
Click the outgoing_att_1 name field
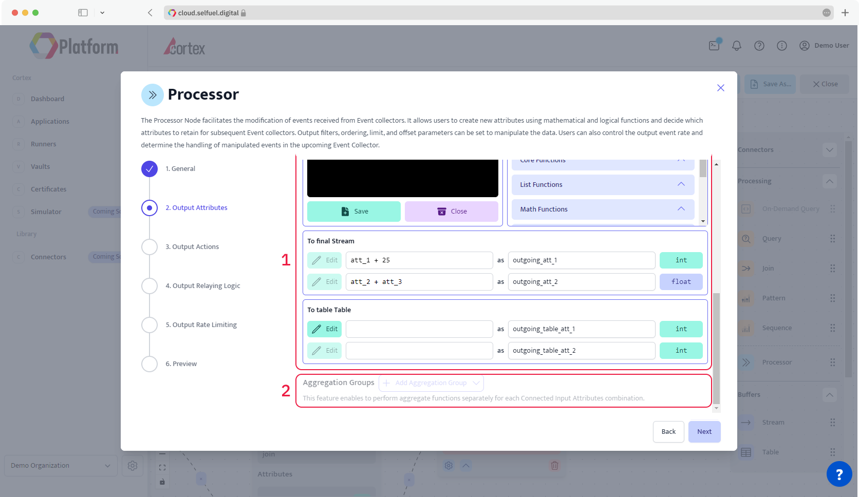pos(582,260)
